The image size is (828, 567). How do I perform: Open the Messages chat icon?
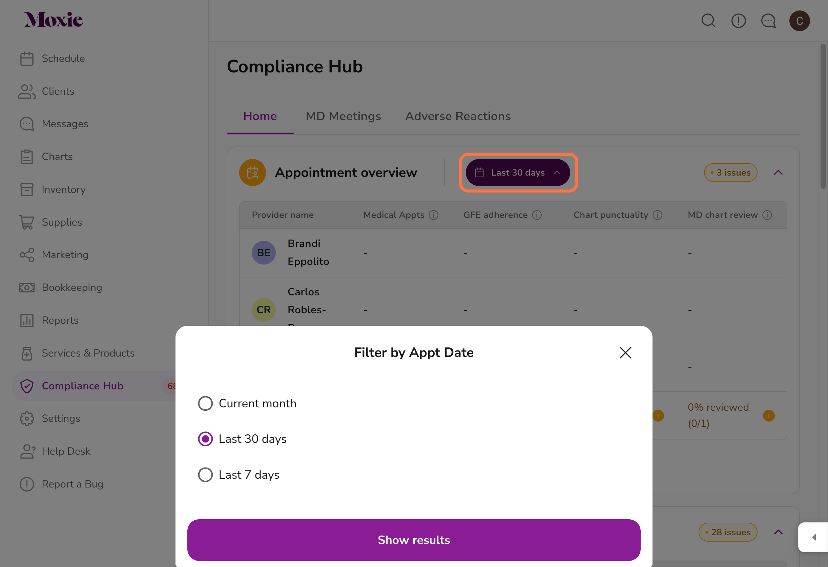769,20
